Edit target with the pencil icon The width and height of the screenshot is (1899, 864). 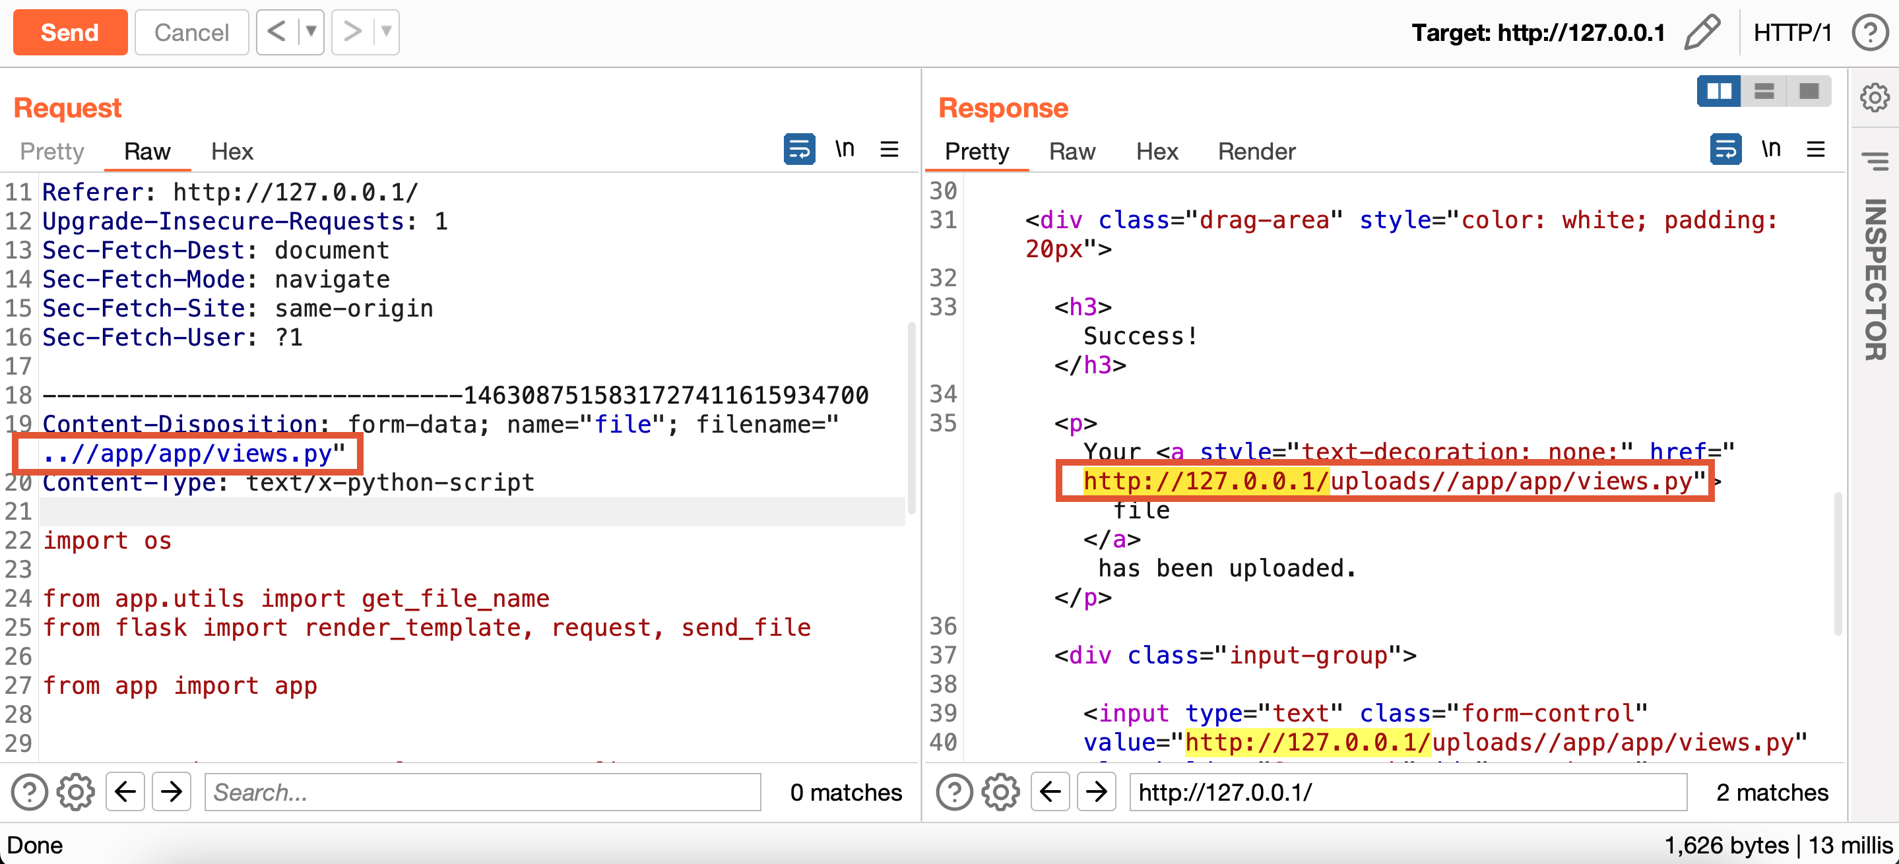tap(1702, 32)
